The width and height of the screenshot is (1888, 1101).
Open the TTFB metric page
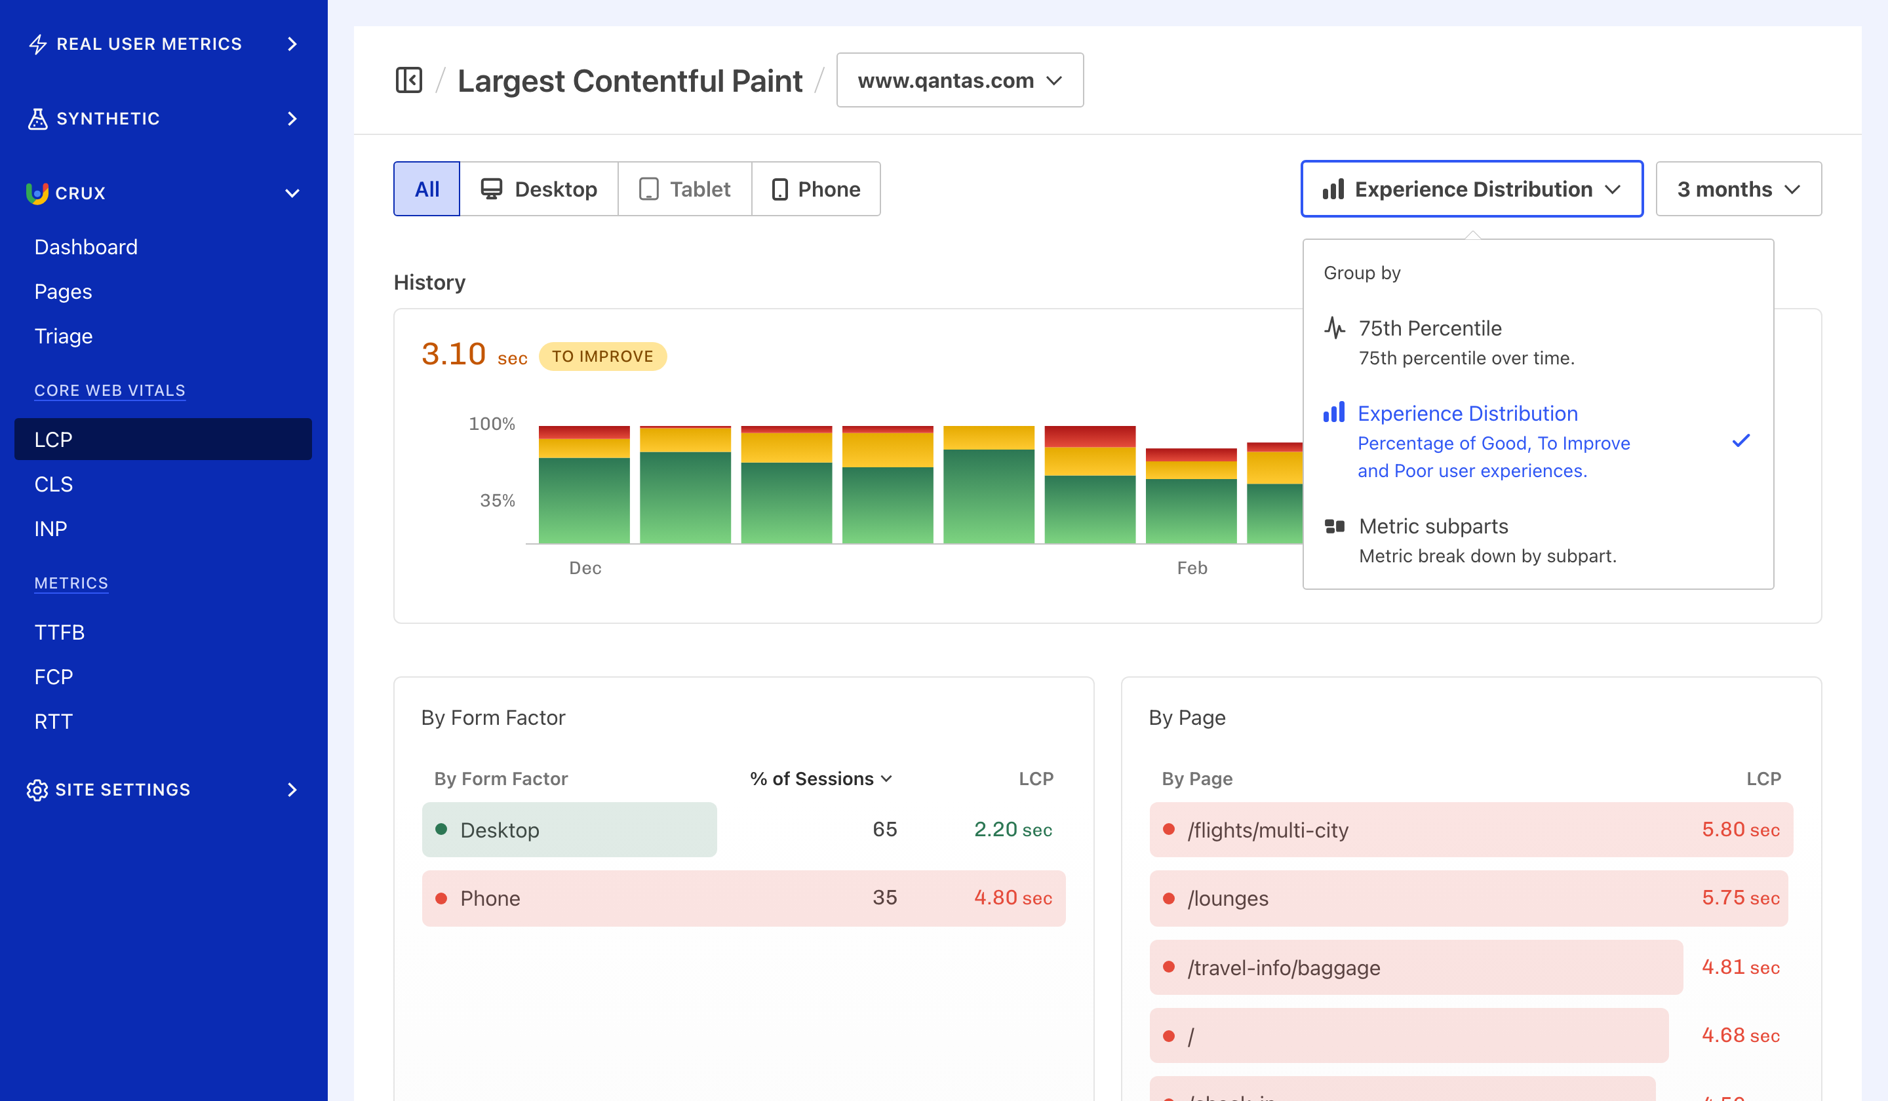[59, 632]
